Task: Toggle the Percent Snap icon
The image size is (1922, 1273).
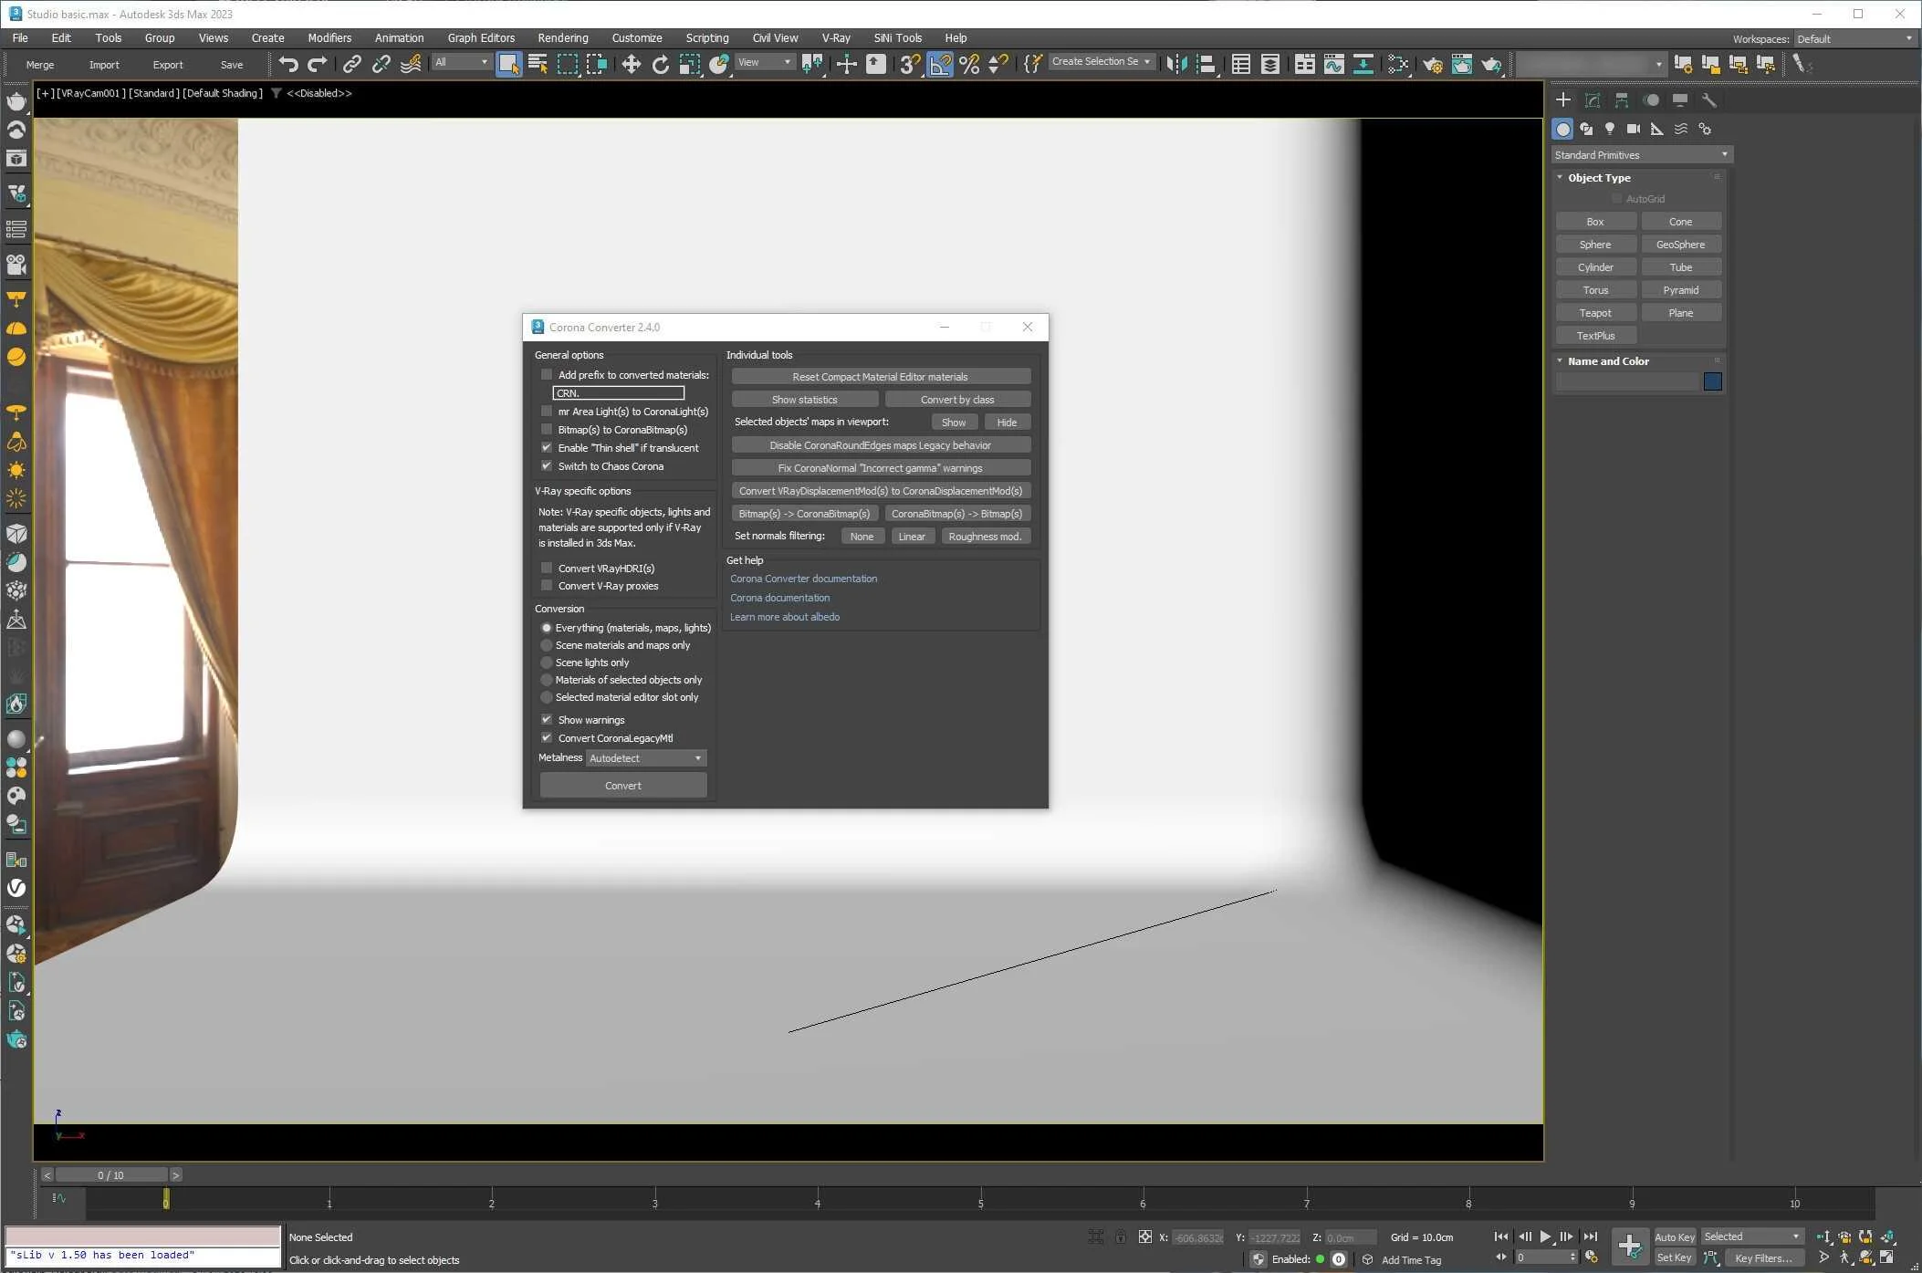Action: point(969,64)
